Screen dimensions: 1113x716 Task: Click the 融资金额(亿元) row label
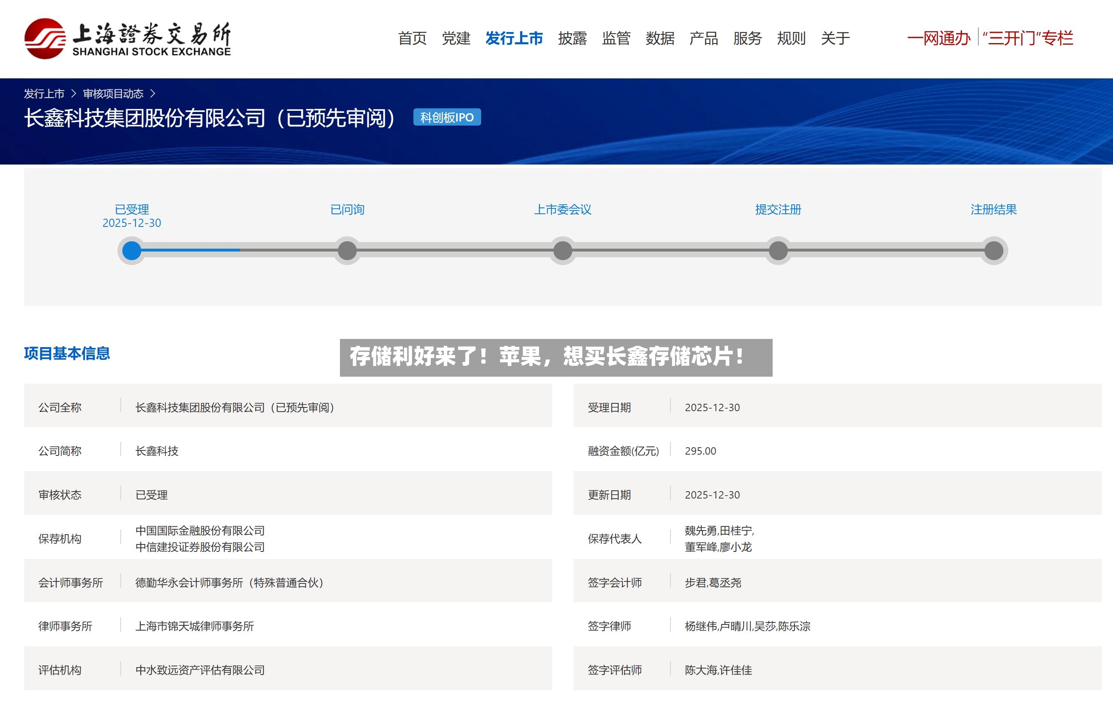(x=623, y=451)
